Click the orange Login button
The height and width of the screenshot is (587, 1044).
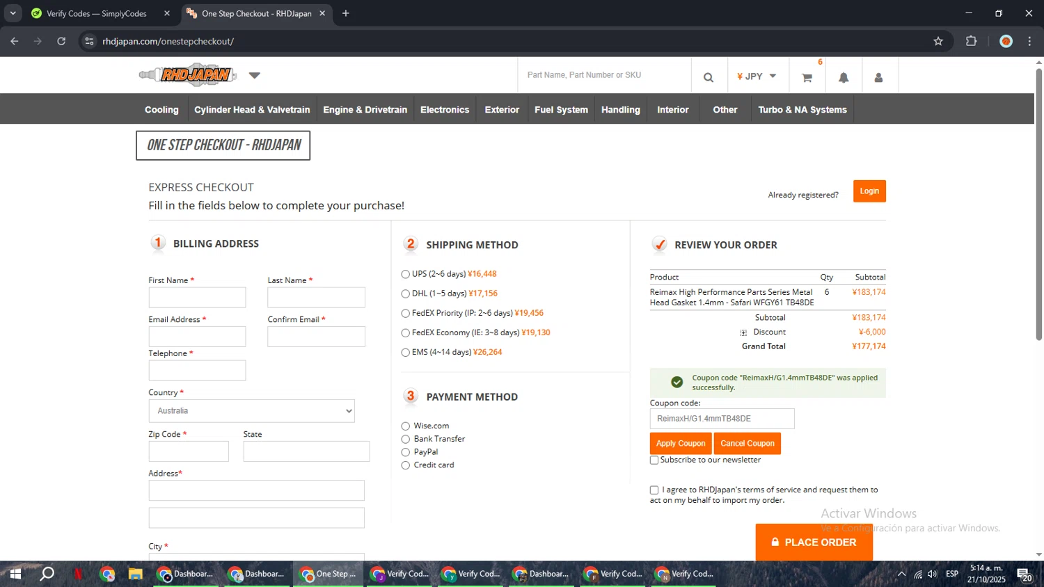[869, 191]
